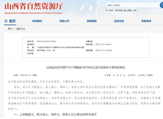Set font size to 中
The image size is (163, 119).
(117, 75)
